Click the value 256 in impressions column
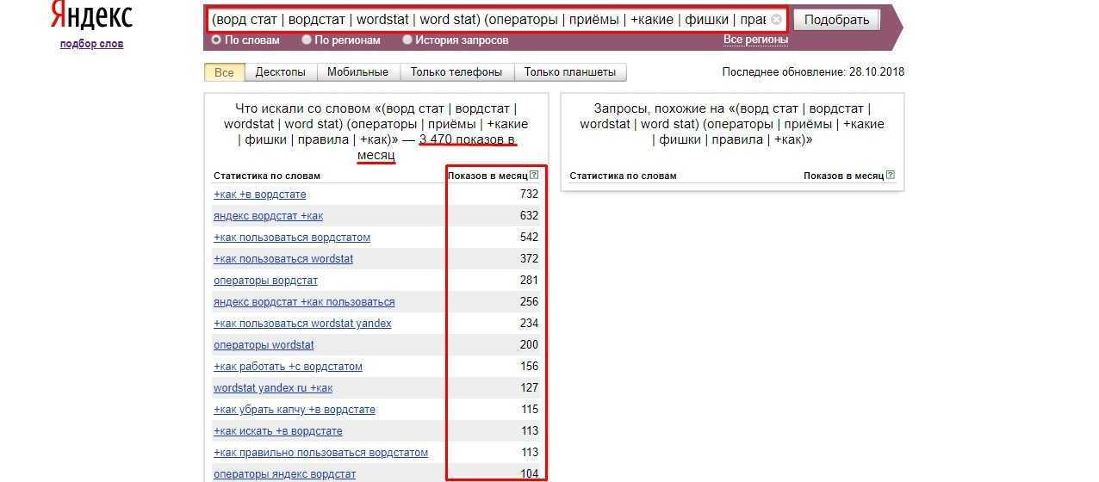The image size is (1099, 482). pyautogui.click(x=529, y=302)
